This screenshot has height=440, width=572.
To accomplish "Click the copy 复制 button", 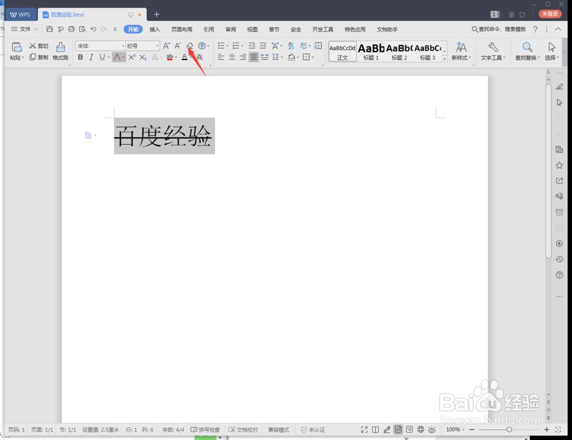I will (39, 57).
